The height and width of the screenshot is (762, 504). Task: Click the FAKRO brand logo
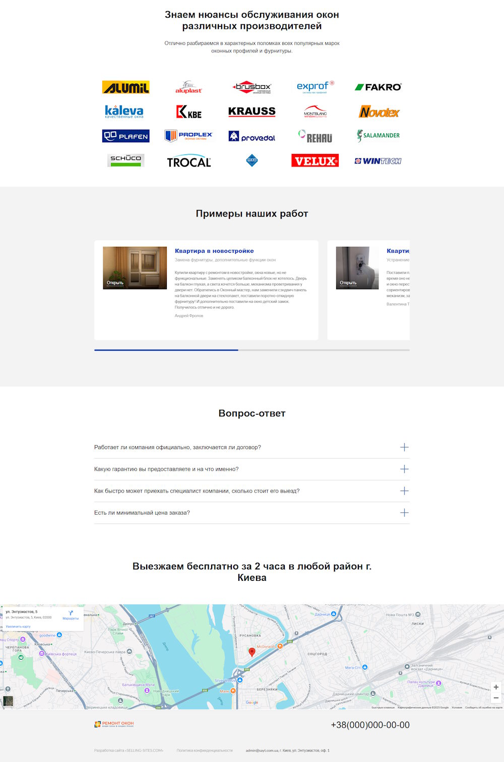(378, 87)
